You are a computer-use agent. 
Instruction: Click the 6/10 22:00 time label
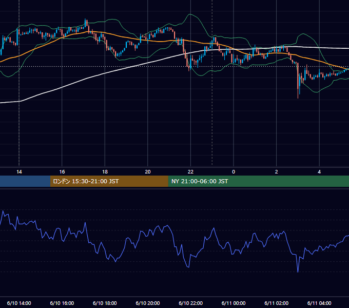(x=190, y=303)
